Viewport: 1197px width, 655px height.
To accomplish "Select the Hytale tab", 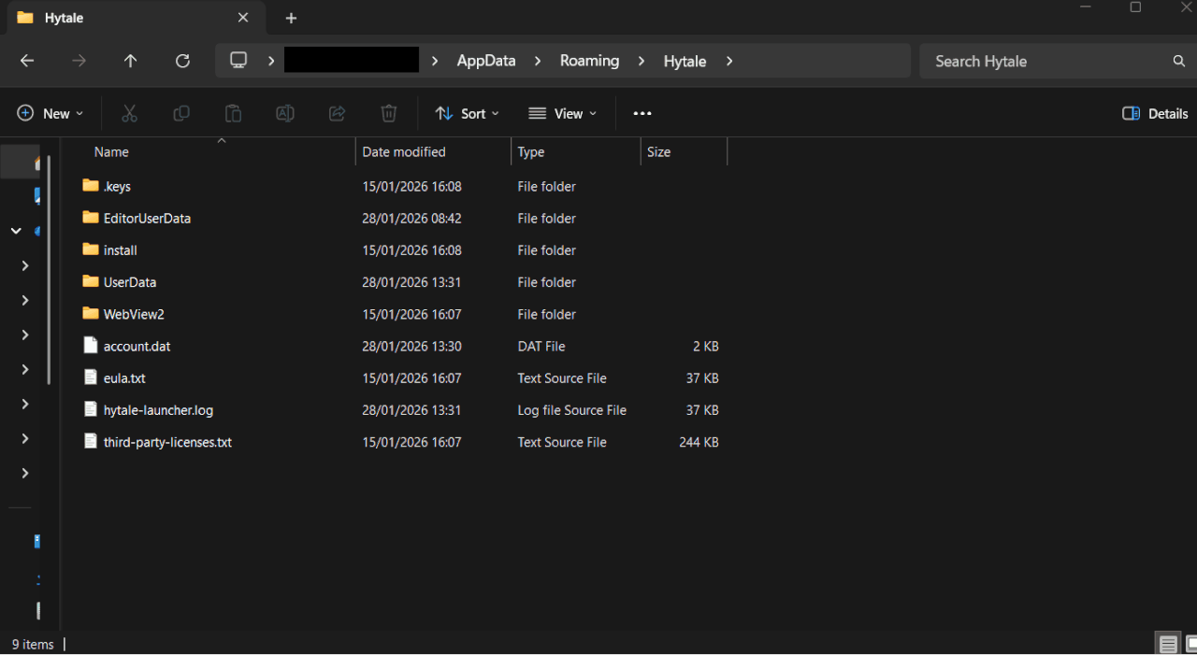I will (x=136, y=18).
